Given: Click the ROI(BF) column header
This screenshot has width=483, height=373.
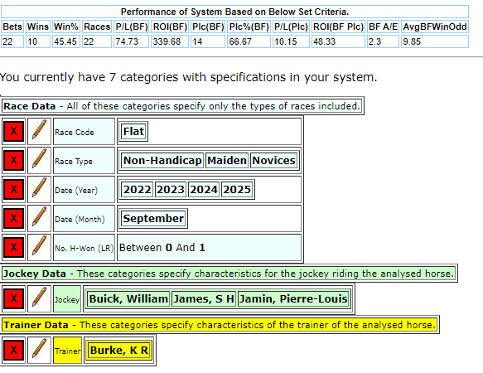Looking at the screenshot, I should (170, 27).
